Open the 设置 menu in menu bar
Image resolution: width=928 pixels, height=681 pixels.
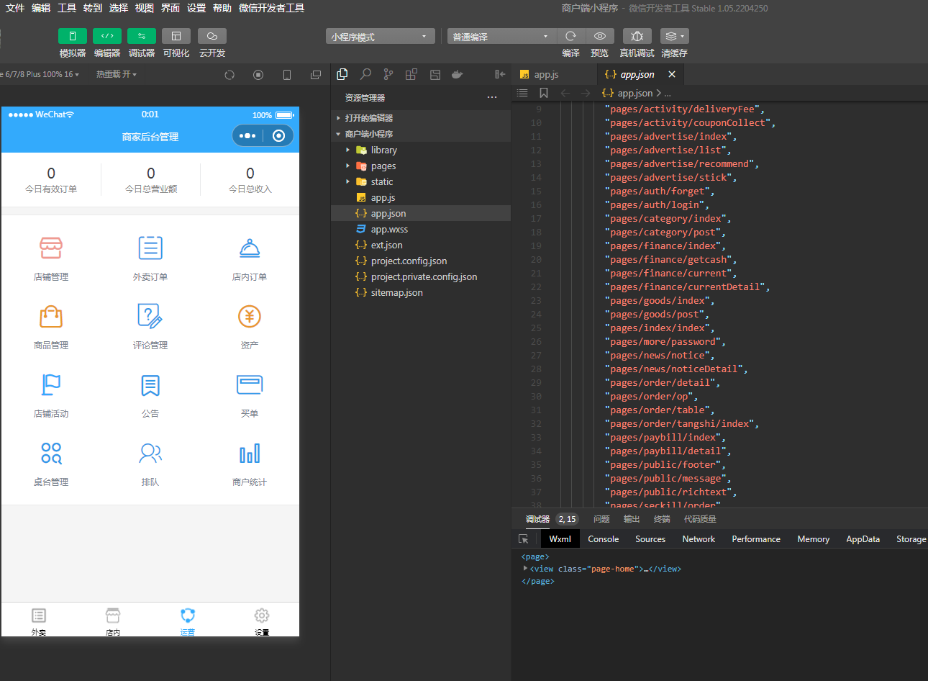(x=196, y=8)
